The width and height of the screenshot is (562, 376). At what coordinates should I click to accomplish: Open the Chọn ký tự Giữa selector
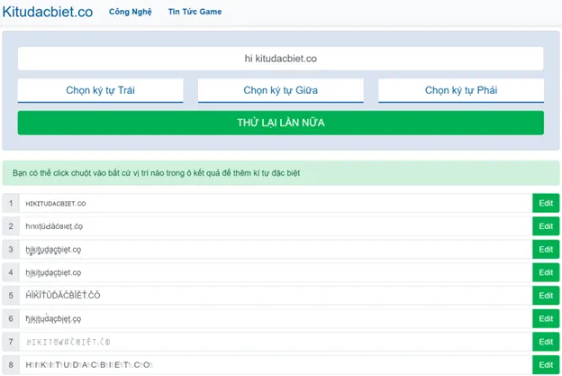point(280,90)
